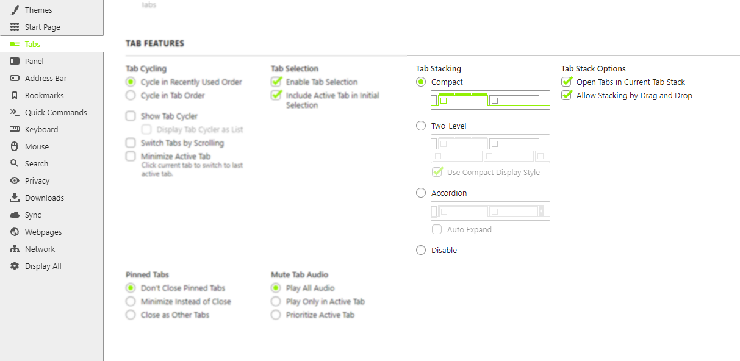Image resolution: width=740 pixels, height=361 pixels.
Task: Open the Panel settings section
Action: [x=34, y=61]
